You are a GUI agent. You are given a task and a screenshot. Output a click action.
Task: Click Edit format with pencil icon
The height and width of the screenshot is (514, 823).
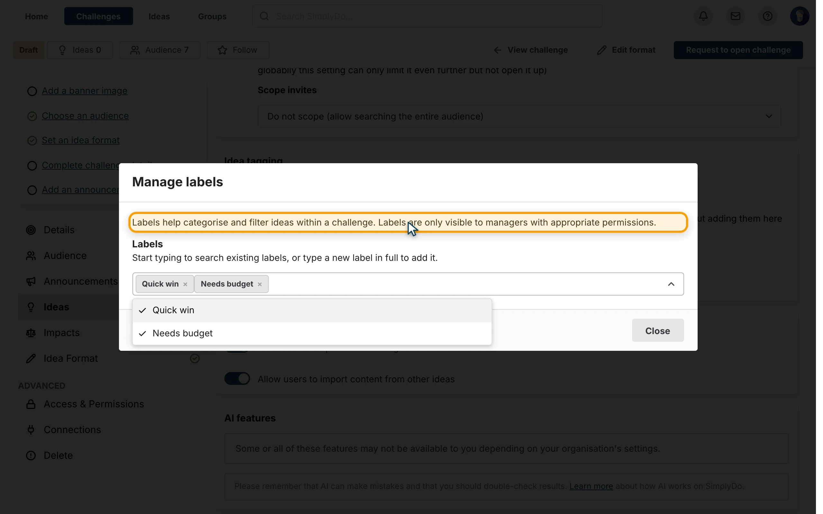click(x=626, y=50)
